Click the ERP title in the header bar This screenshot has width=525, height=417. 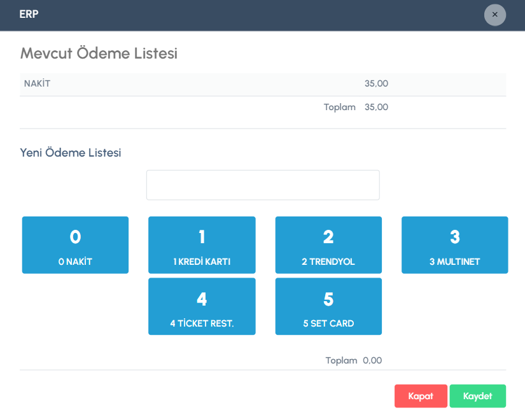coord(29,14)
